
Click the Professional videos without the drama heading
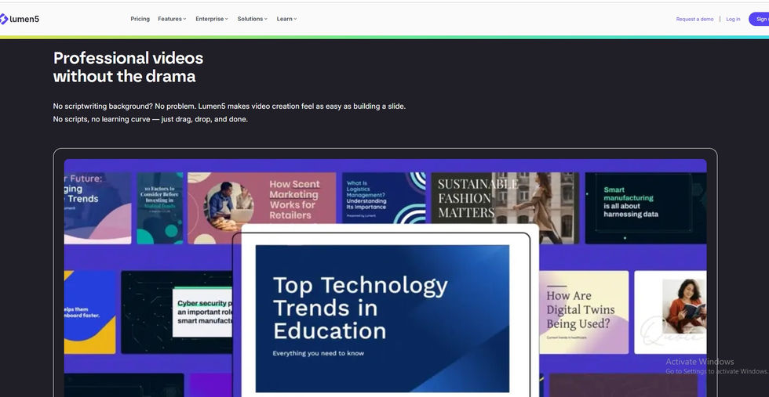tap(128, 67)
